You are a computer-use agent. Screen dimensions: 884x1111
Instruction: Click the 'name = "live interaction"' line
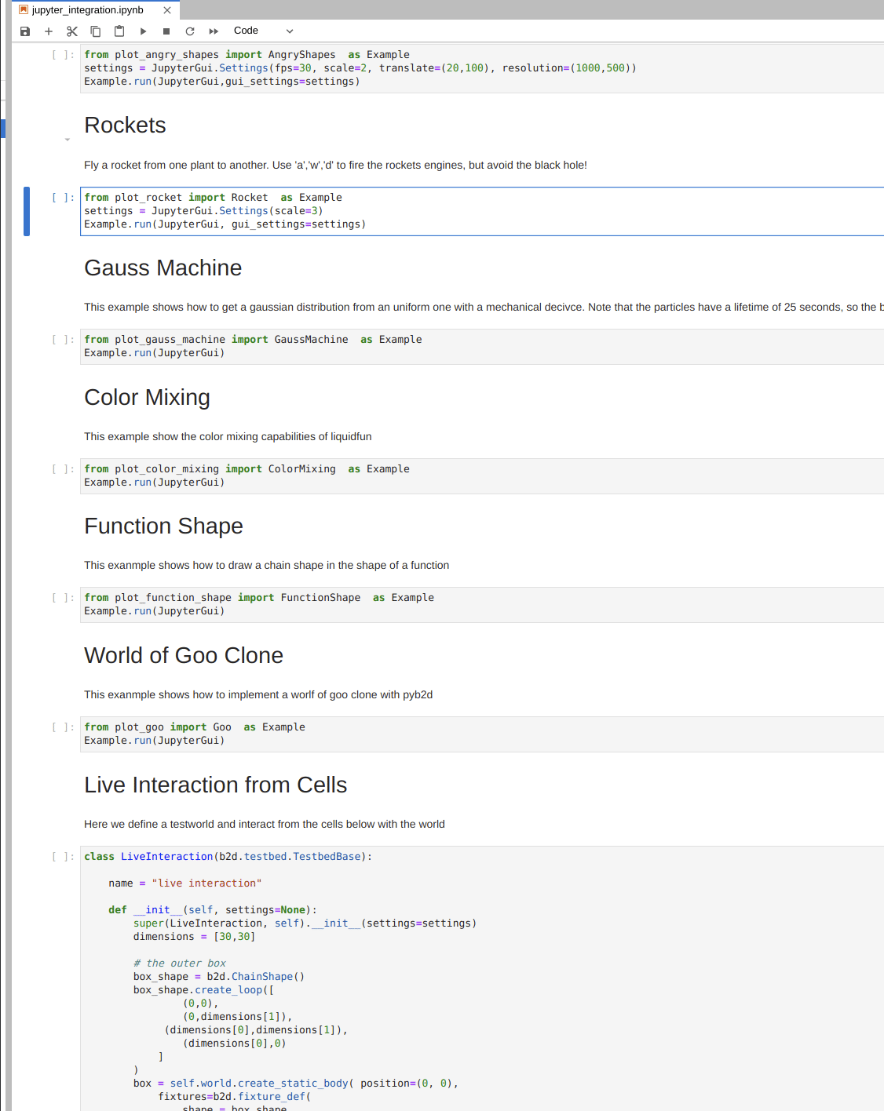coord(184,883)
